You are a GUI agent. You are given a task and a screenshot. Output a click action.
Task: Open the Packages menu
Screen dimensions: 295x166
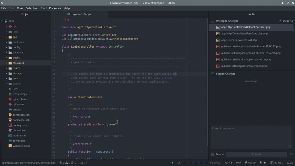coord(55,8)
